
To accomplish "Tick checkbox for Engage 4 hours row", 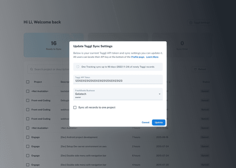I will click(28, 165).
